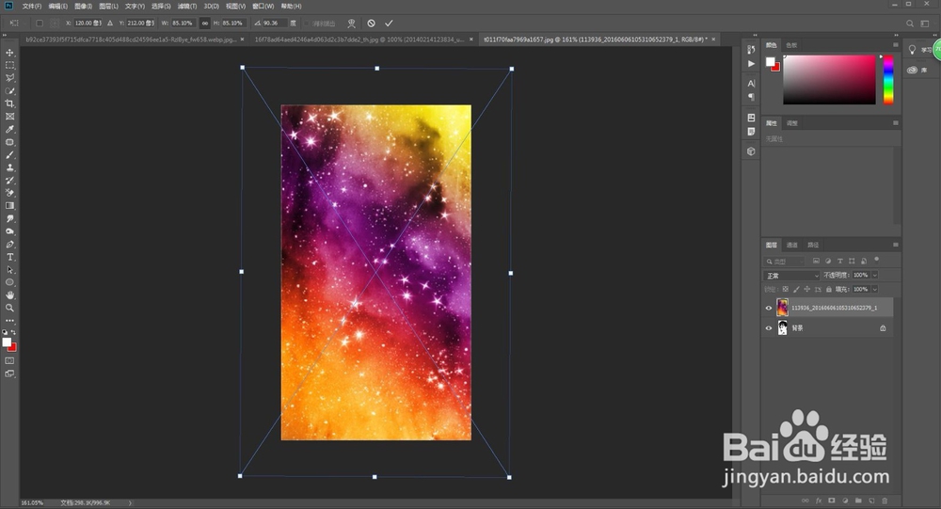
Task: Expand the status bar document info arrow
Action: click(130, 503)
